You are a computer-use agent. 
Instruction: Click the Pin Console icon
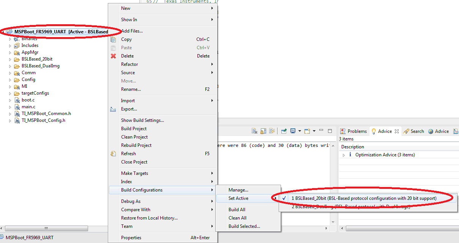pos(284,131)
